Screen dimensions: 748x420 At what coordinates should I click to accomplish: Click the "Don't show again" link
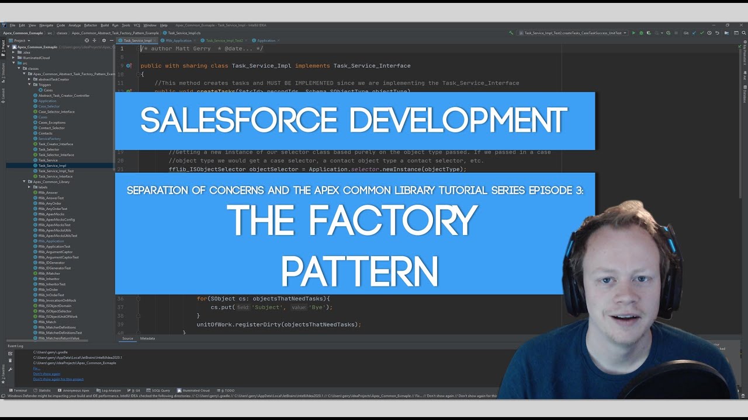coord(47,373)
